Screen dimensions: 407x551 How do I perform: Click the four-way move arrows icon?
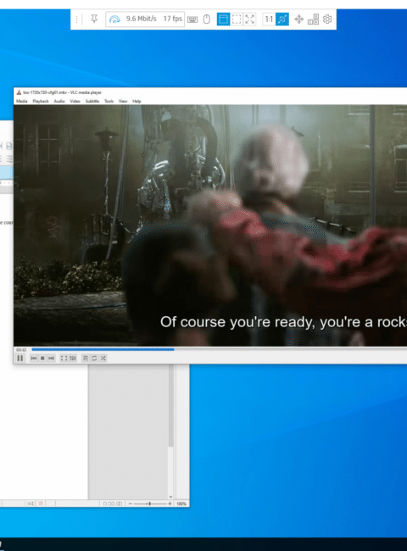point(299,19)
